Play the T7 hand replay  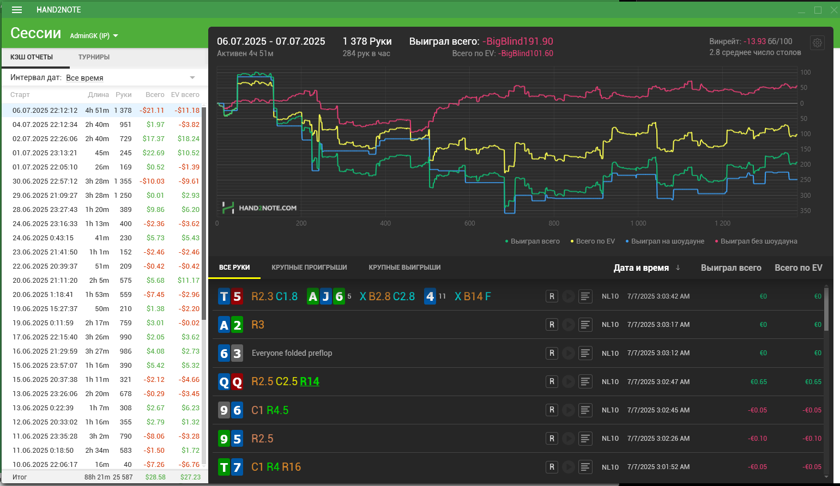[x=569, y=467]
